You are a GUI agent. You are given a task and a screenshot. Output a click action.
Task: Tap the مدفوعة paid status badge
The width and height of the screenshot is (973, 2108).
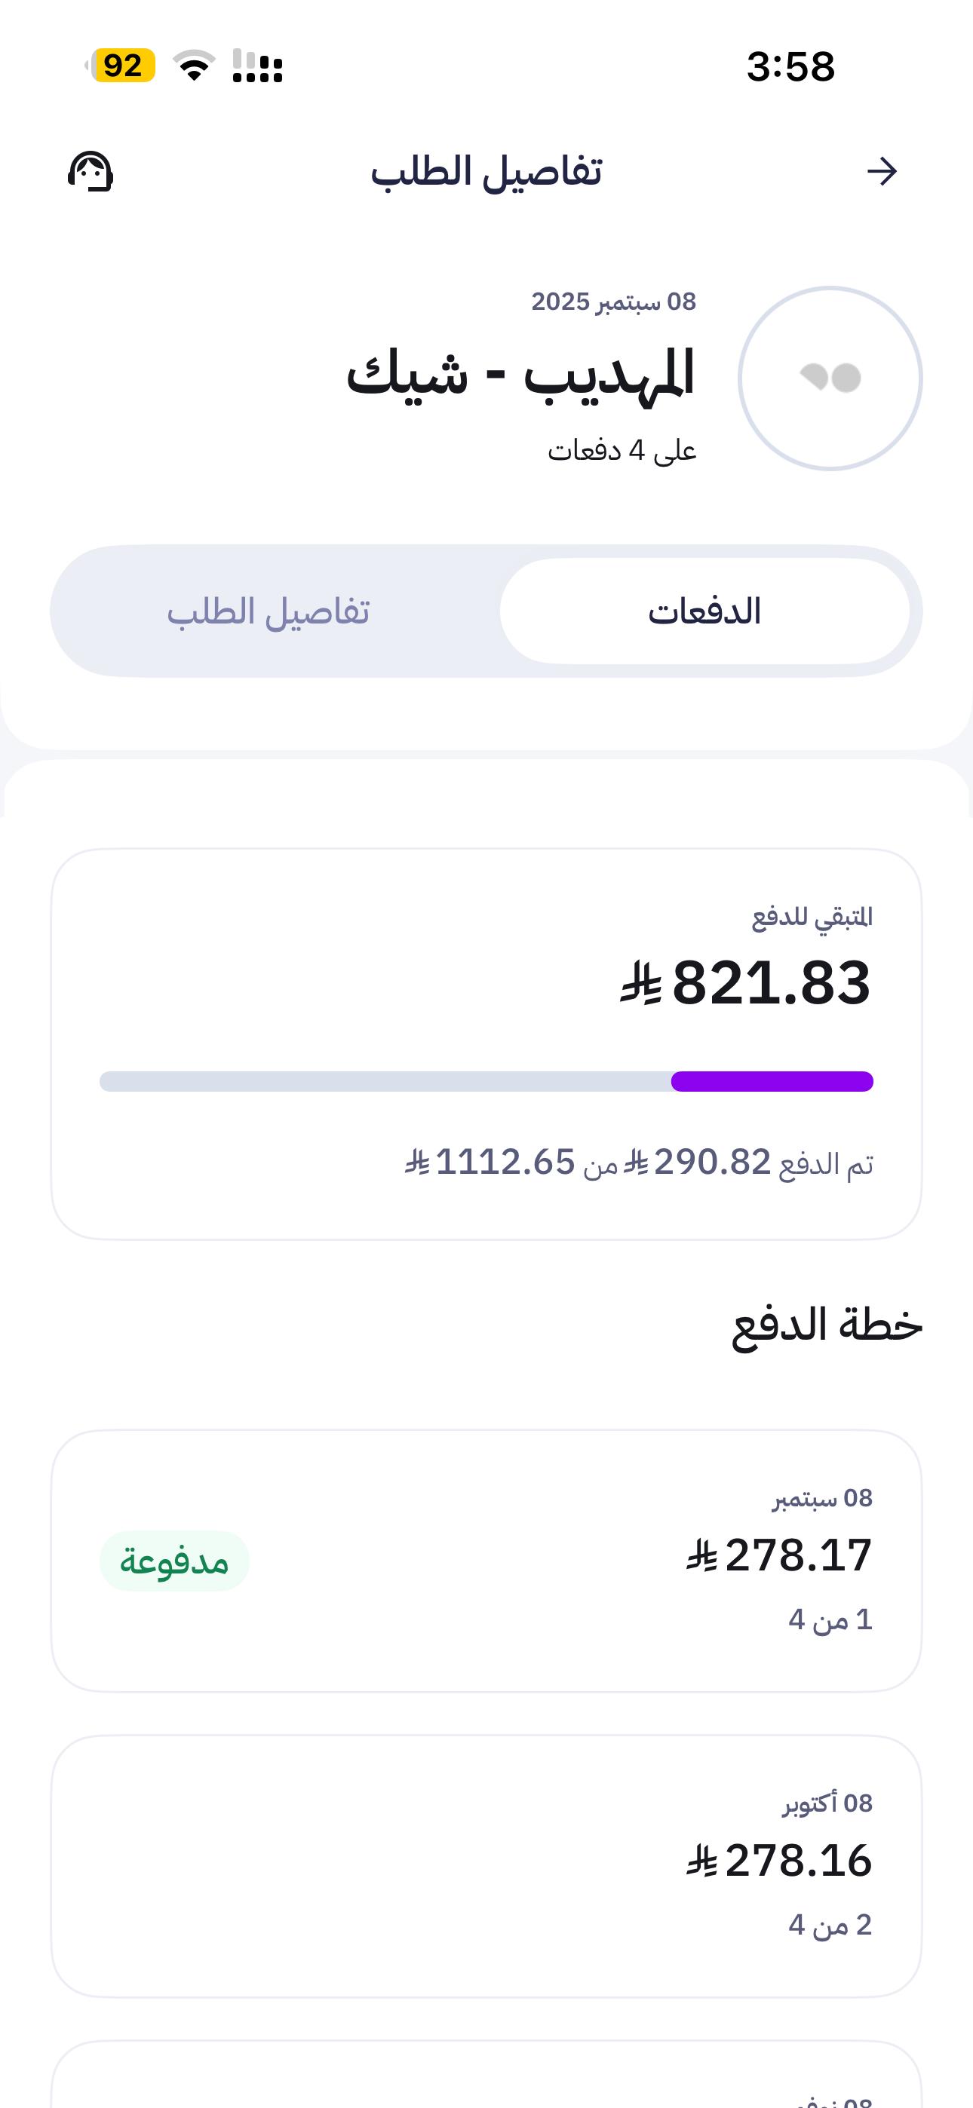pos(174,1561)
